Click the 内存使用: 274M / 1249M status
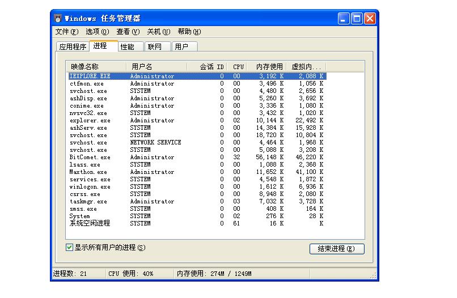This screenshot has height=298, width=457. pos(214,274)
